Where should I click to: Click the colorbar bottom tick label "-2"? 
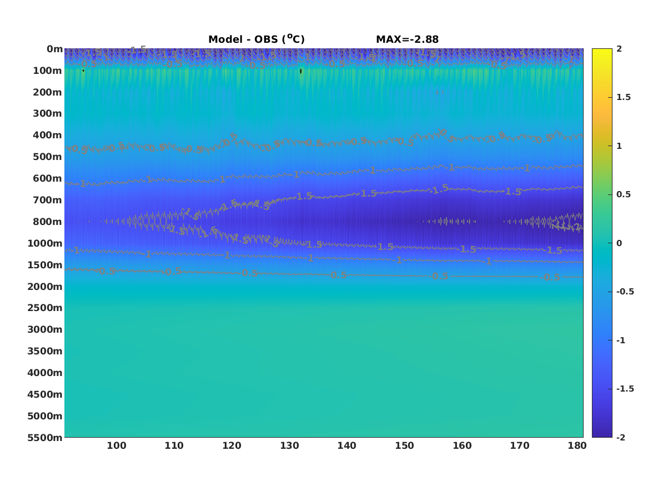point(620,437)
